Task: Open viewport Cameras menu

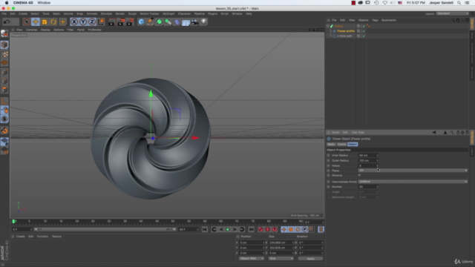Action: pyautogui.click(x=31, y=30)
